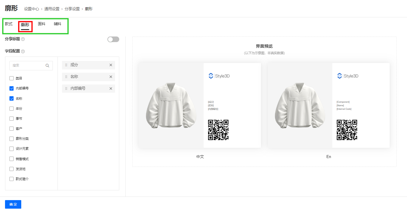Open the 辅料 tab
The width and height of the screenshot is (407, 216).
pos(58,24)
